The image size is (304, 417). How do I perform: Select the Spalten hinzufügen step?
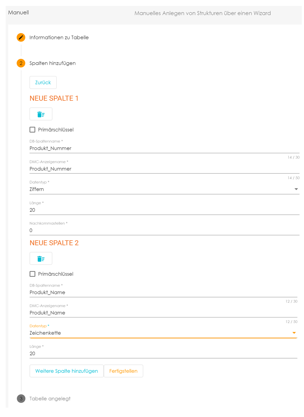click(x=52, y=63)
